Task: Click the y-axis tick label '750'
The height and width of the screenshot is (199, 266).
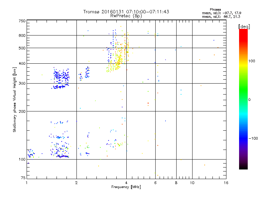Action: (22, 21)
